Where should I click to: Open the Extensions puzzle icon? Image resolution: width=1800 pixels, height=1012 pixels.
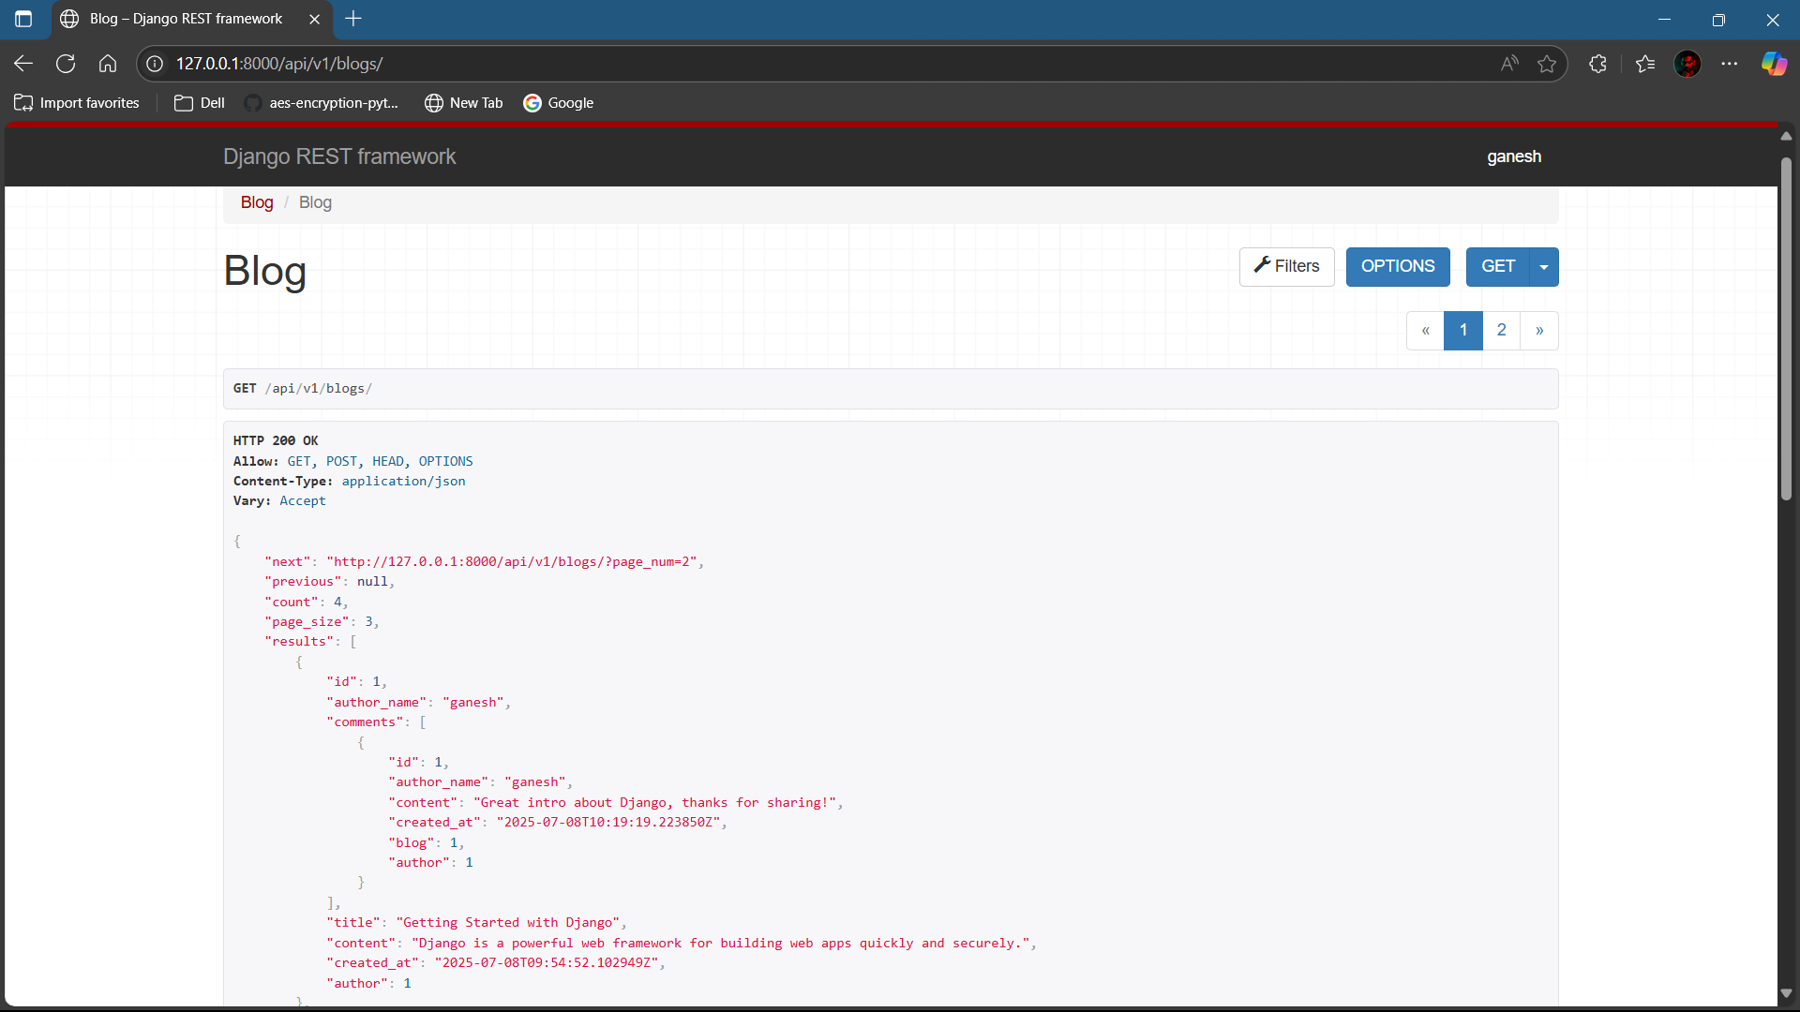(x=1598, y=64)
